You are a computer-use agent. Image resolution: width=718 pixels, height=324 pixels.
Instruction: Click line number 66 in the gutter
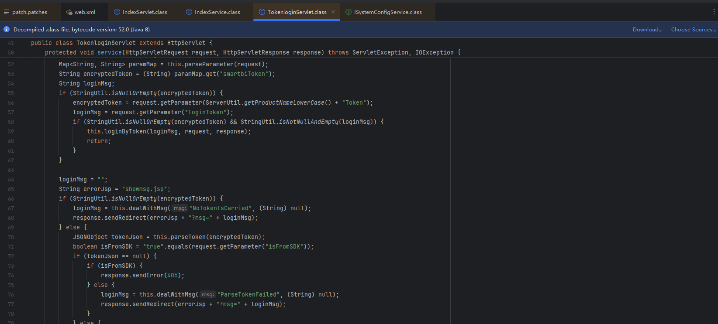pos(11,199)
